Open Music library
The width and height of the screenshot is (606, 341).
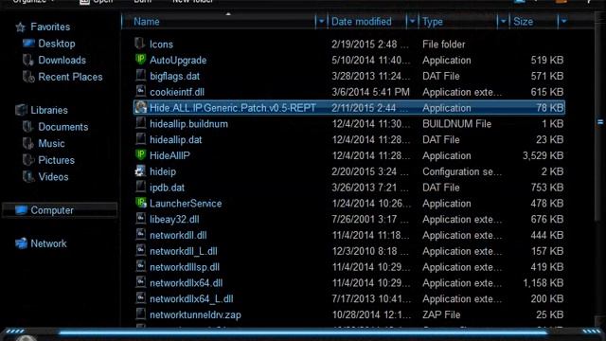click(x=51, y=143)
